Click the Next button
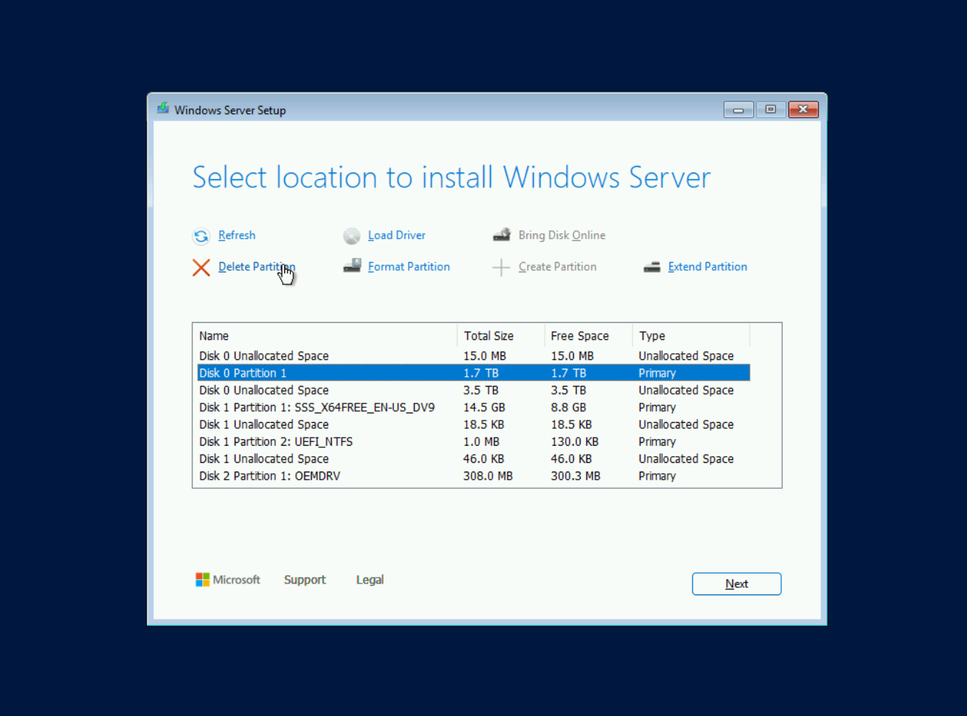The height and width of the screenshot is (716, 967). 737,583
